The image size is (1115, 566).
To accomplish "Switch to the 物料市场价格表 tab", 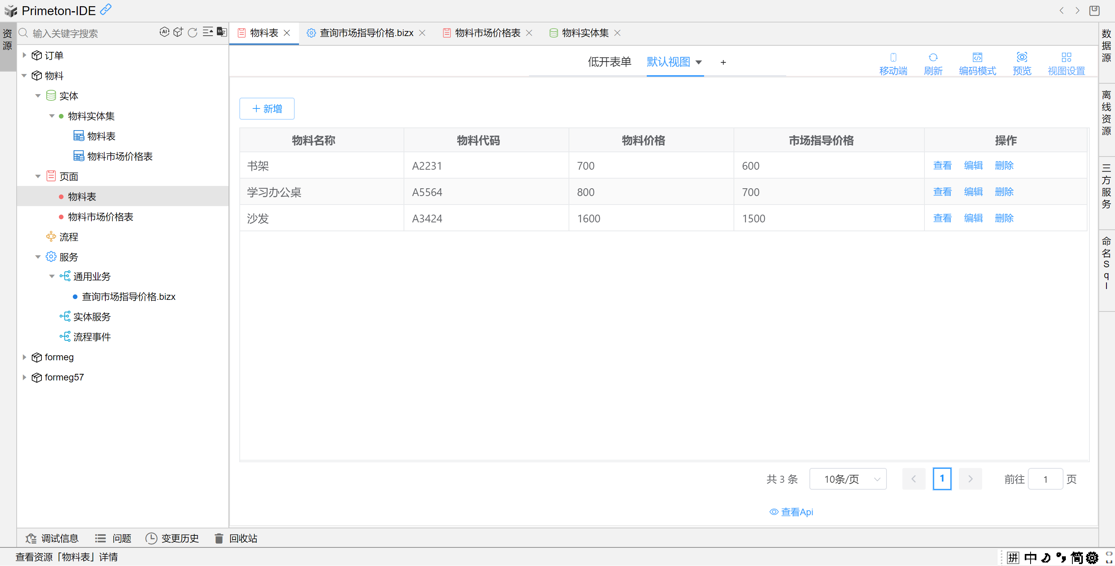I will (487, 33).
